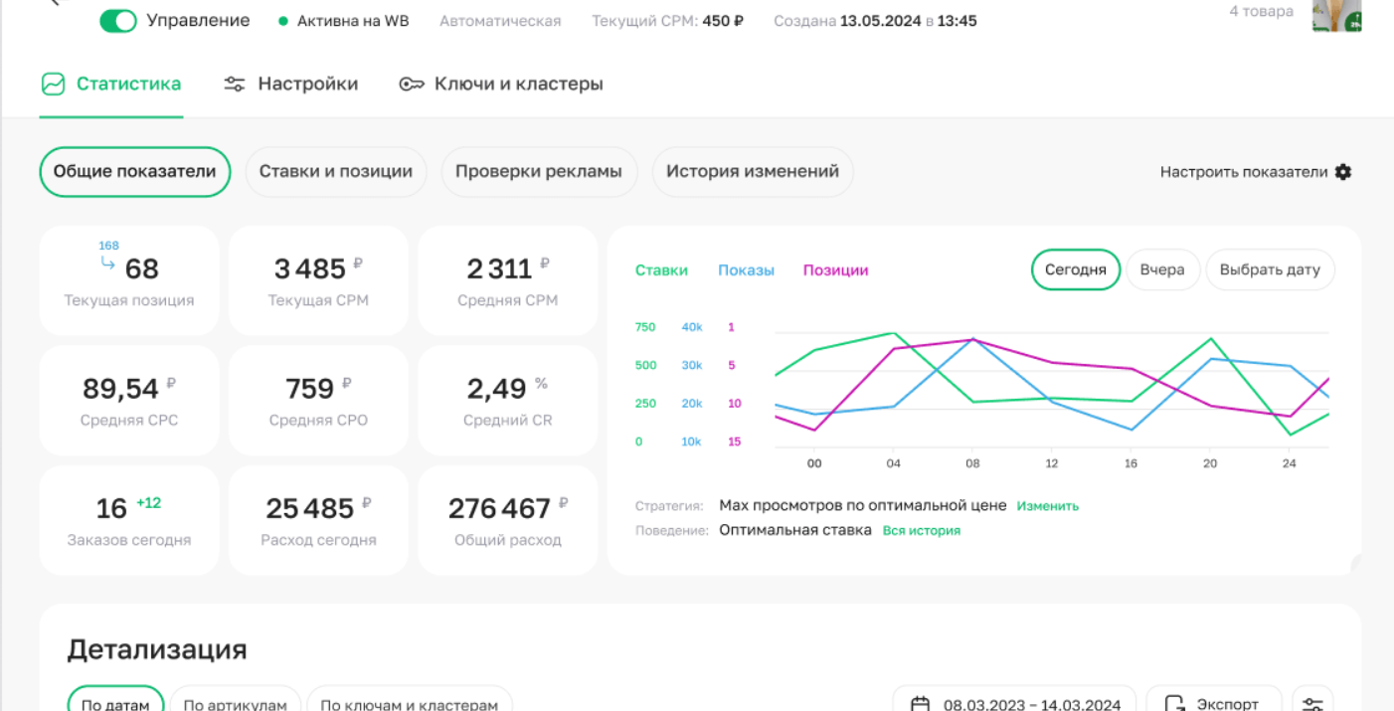The height and width of the screenshot is (711, 1394).
Task: Click the Настройки sliders icon
Action: coord(235,84)
